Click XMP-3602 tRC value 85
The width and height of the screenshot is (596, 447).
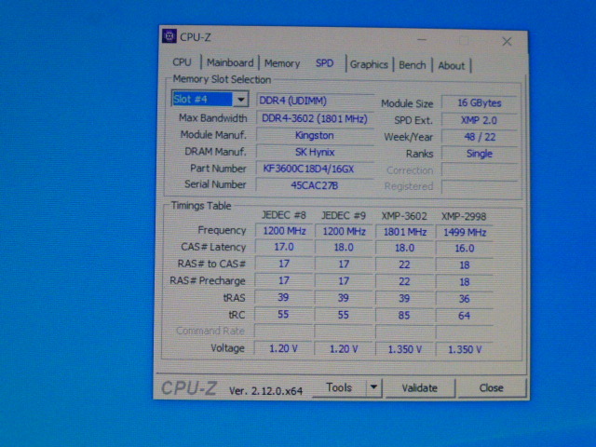click(404, 315)
